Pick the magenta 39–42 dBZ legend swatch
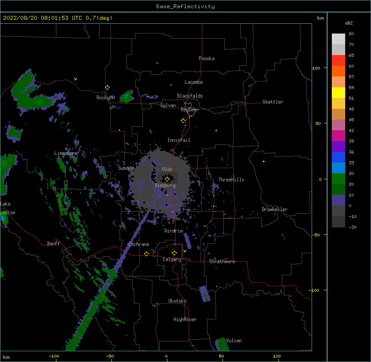Image resolution: width=371 pixels, height=362 pixels. 338,135
